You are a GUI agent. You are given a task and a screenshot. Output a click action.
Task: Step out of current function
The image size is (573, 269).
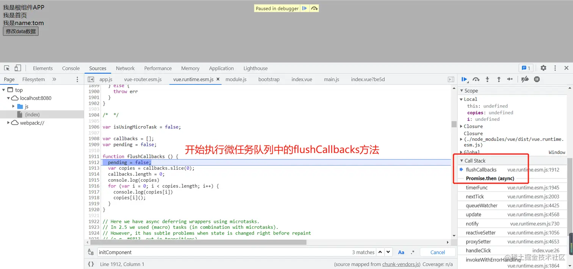click(x=499, y=79)
